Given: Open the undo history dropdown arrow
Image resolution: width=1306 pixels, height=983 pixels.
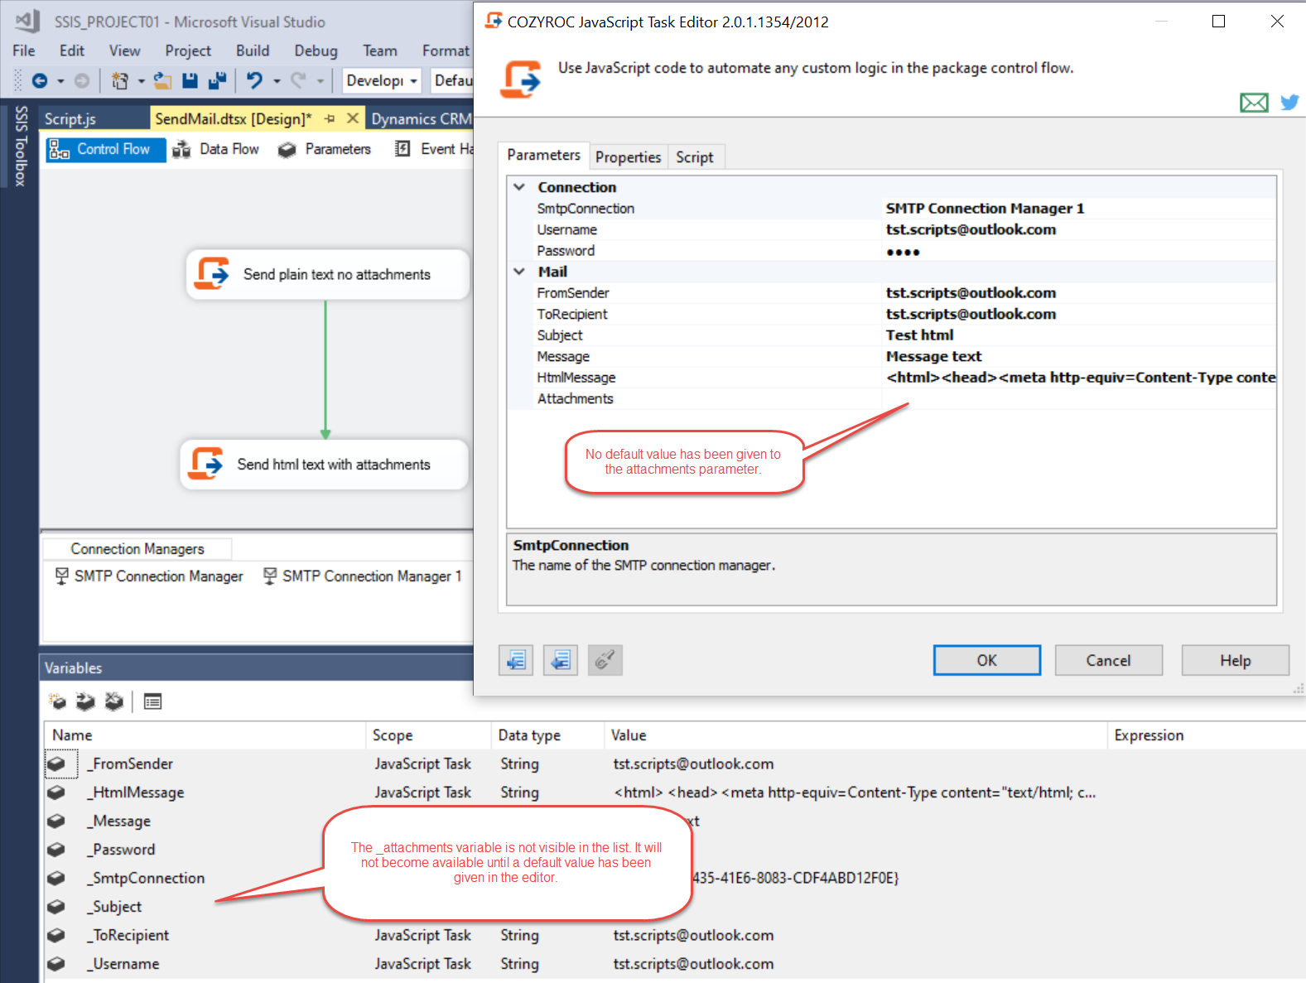Looking at the screenshot, I should (277, 81).
